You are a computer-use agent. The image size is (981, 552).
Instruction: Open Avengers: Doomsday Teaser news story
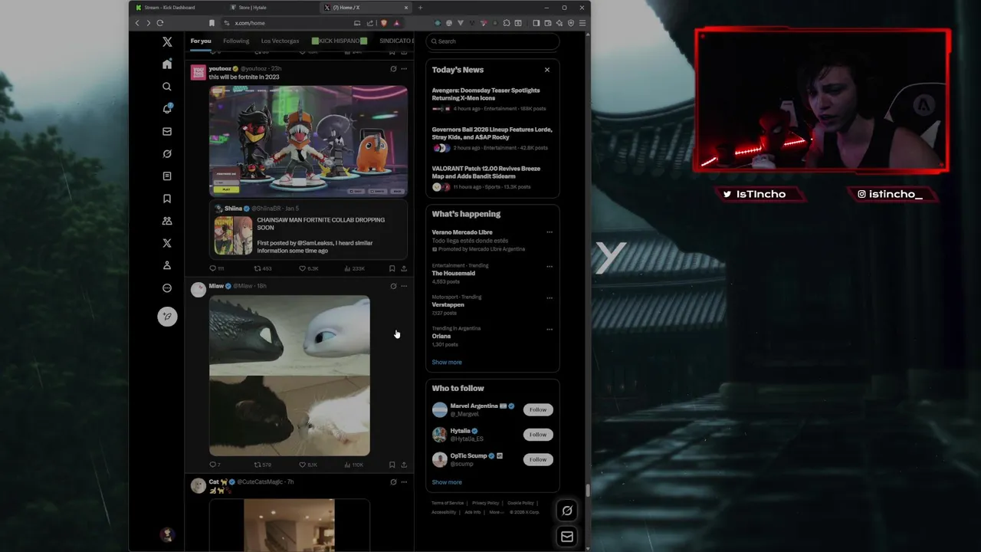pos(492,100)
